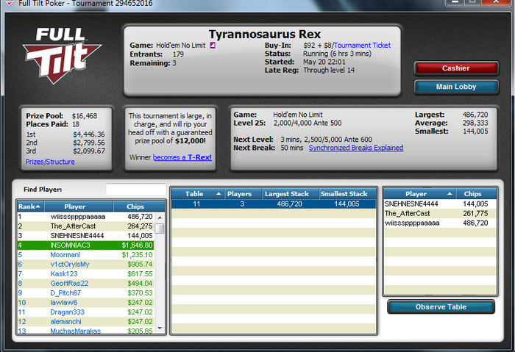Sort the ranking list by Rank column
This screenshot has height=352, width=515.
tap(31, 206)
